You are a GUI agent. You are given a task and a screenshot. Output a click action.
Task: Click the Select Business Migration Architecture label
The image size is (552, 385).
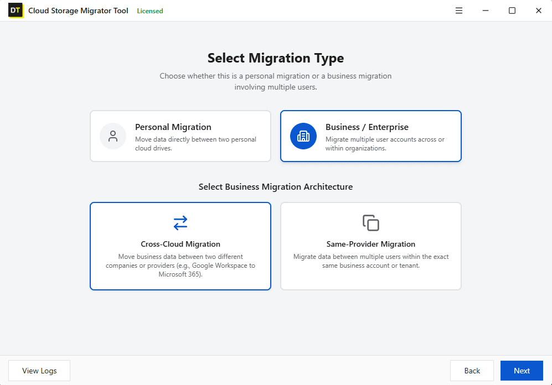click(x=276, y=187)
